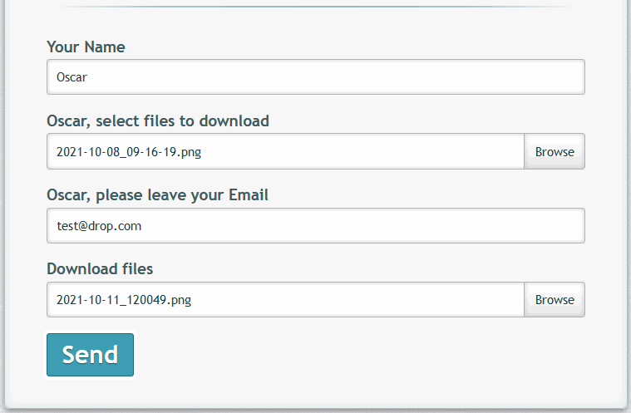
Task: Click the "Oscar, please leave your Email" label
Action: (x=157, y=195)
